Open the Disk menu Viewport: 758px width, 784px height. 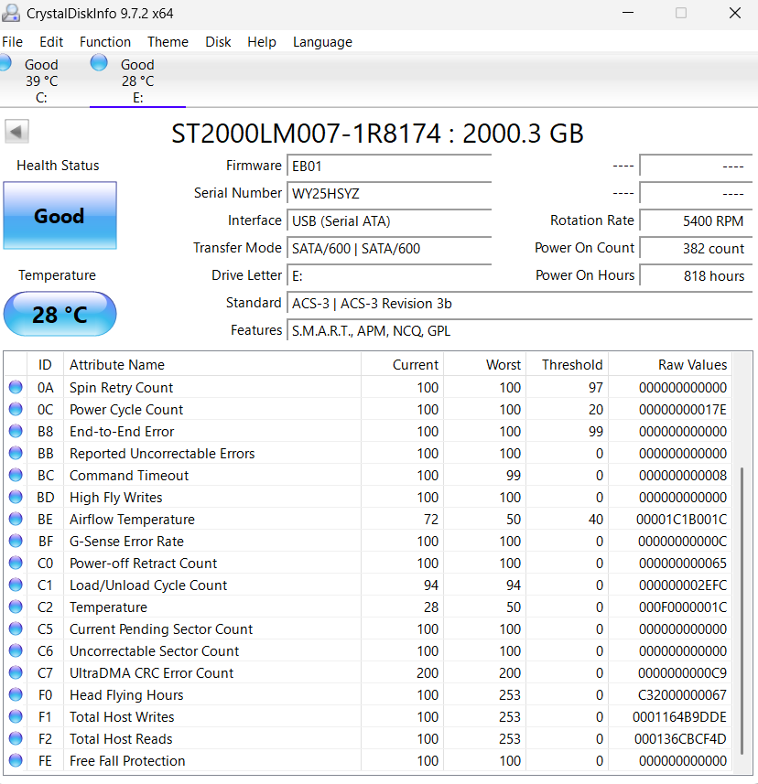(218, 42)
